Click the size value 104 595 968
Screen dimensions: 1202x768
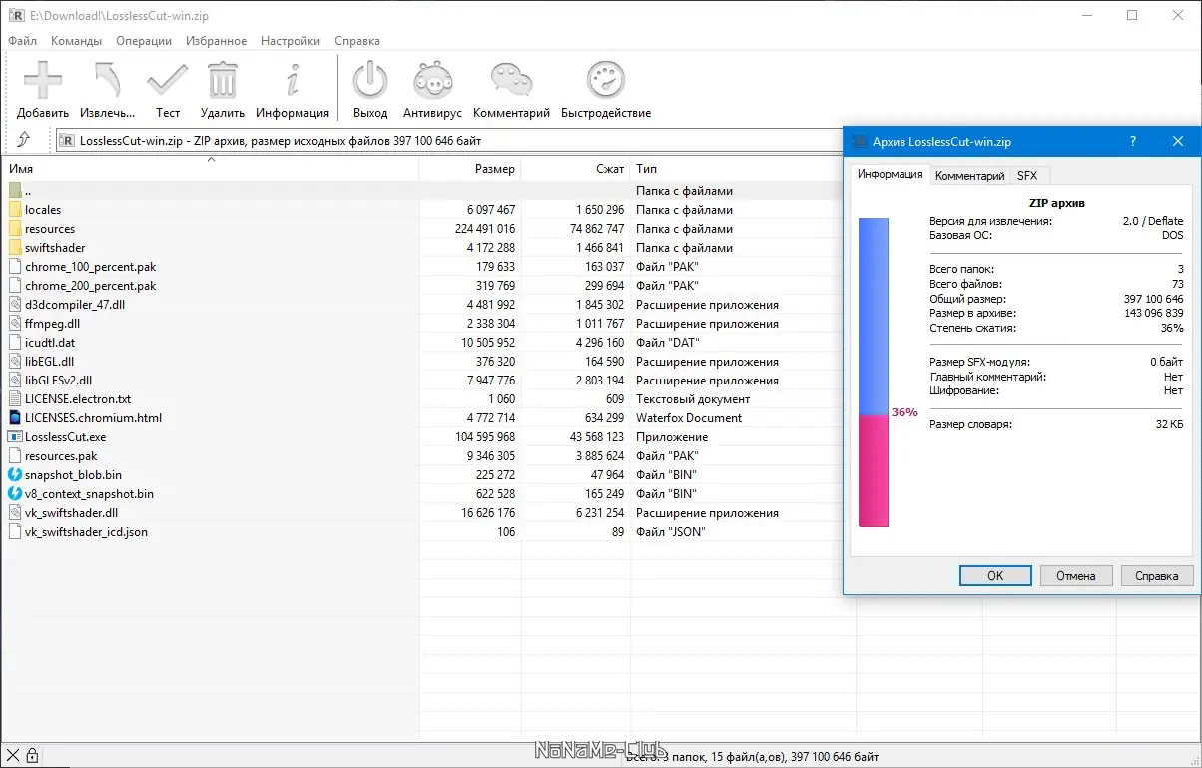point(485,437)
